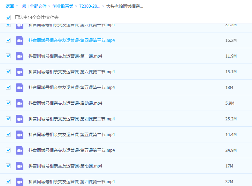Open 72380-20... breadcrumb folder
The height and width of the screenshot is (186, 252).
coord(90,6)
